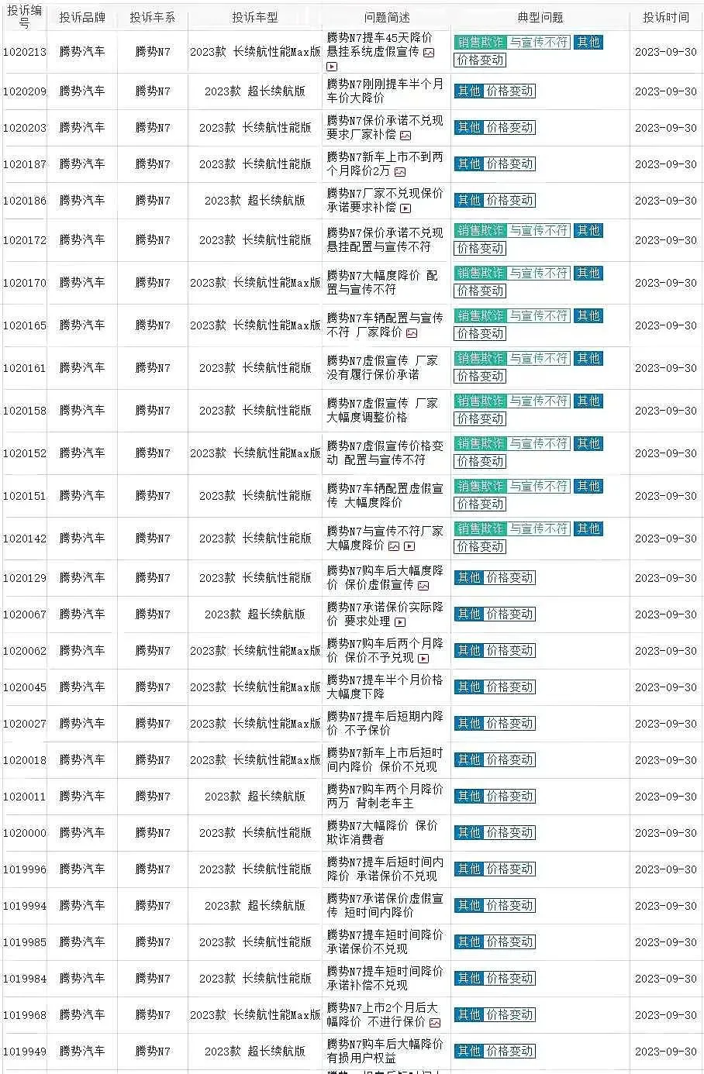Open complaint 腾势N7车辆配置虚假宣传 大幅度降价
This screenshot has width=704, height=1074.
385,496
